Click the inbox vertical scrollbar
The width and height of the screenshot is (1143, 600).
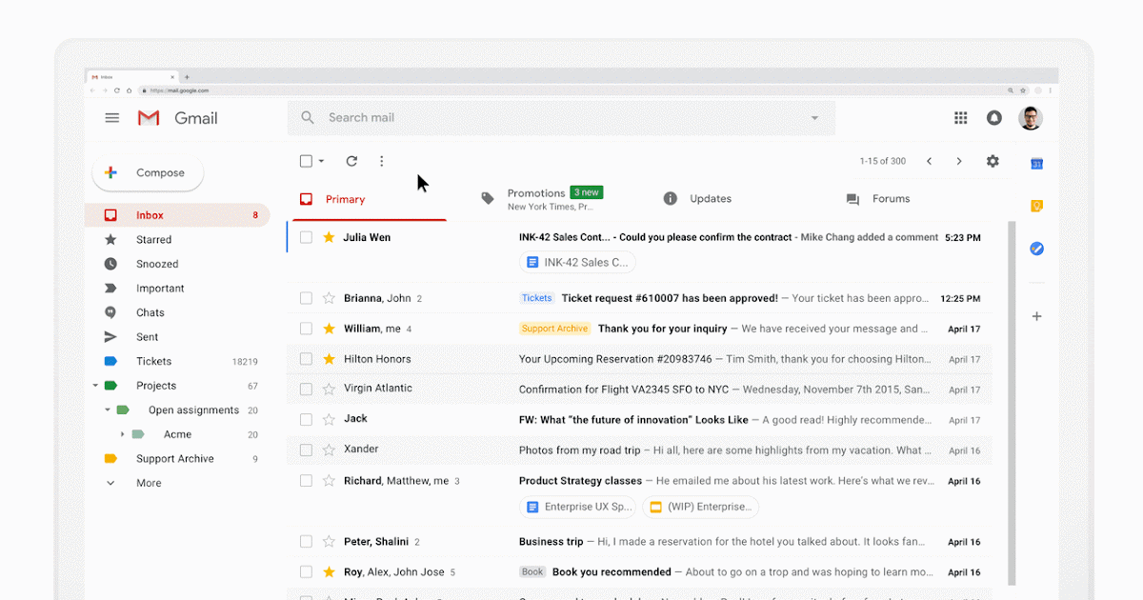pyautogui.click(x=1013, y=404)
